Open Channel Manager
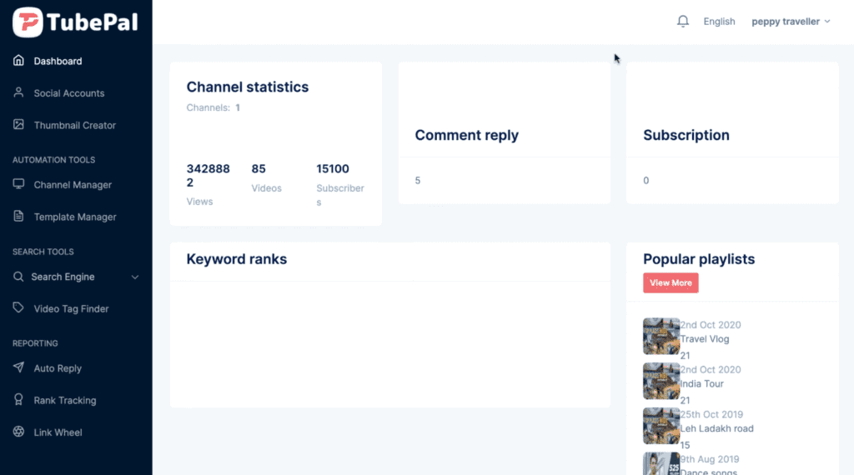The image size is (854, 475). pos(73,184)
